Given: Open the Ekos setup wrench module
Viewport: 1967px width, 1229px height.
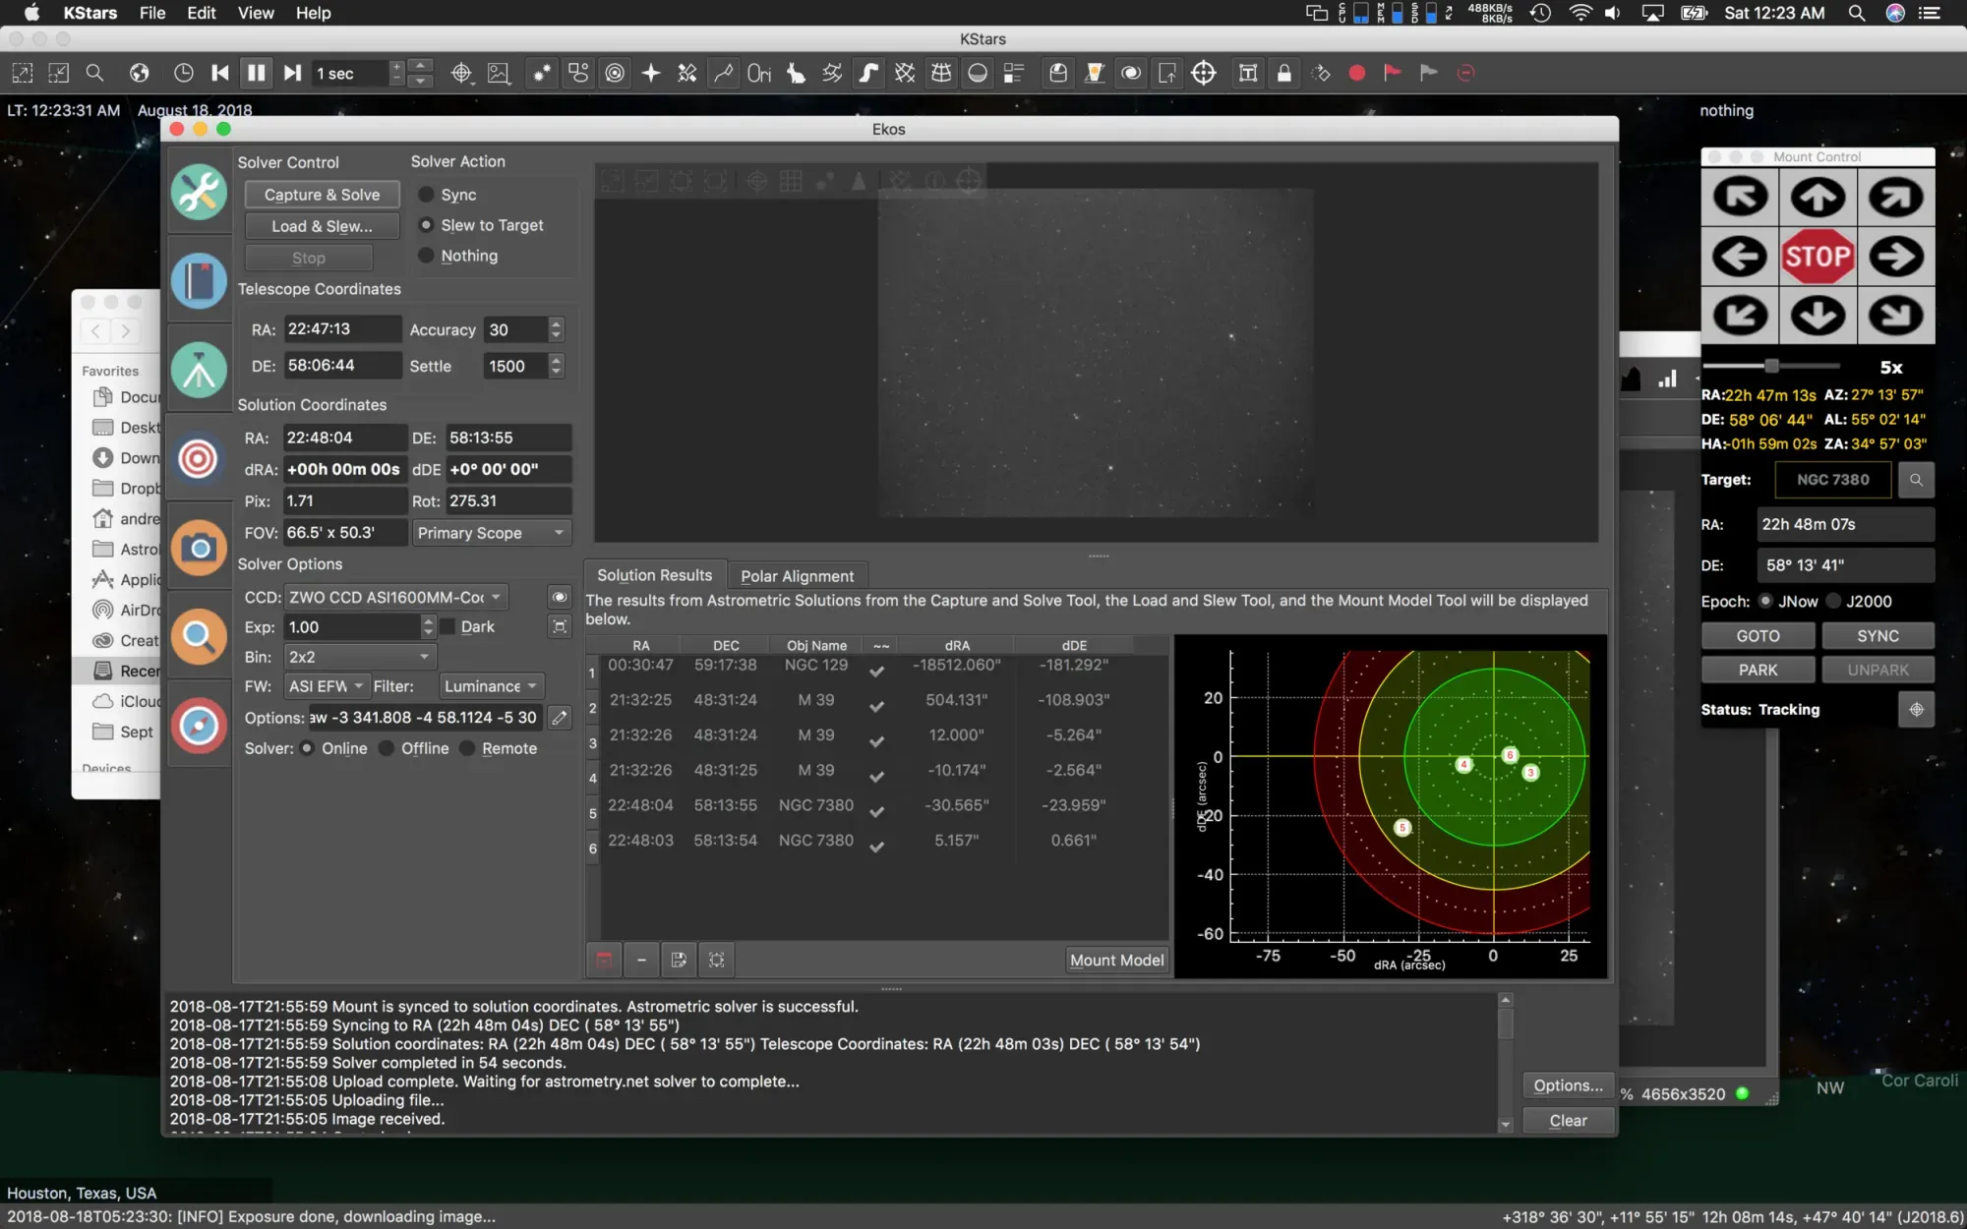Looking at the screenshot, I should 199,193.
